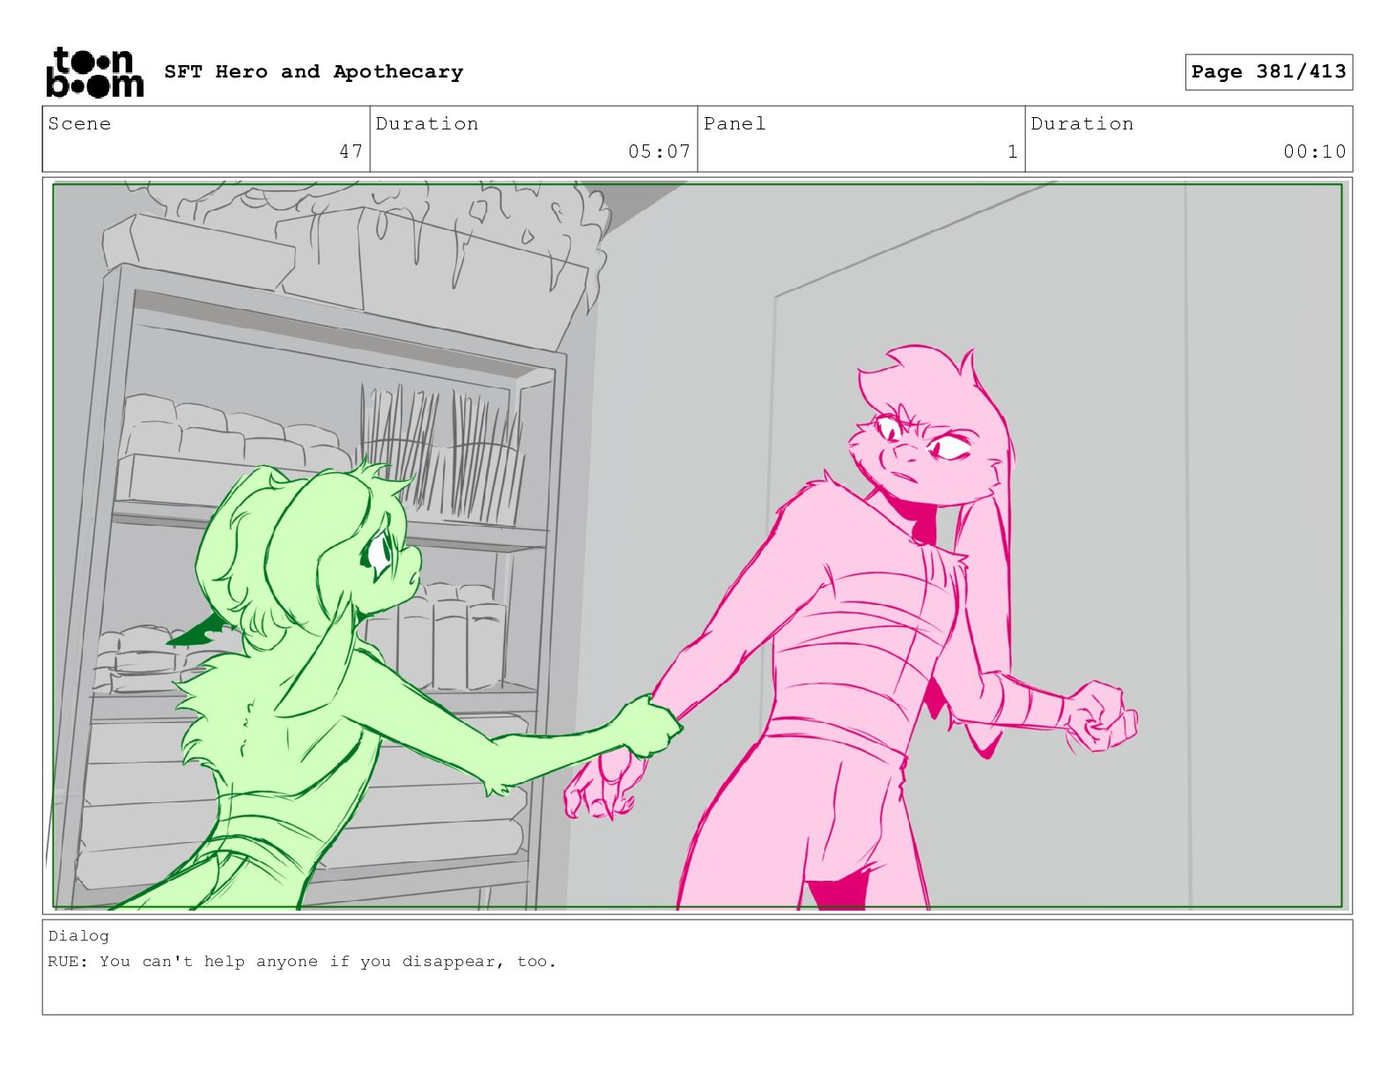Click the 'Page 381/413' page indicator
The image size is (1395, 1078).
coord(1268,71)
